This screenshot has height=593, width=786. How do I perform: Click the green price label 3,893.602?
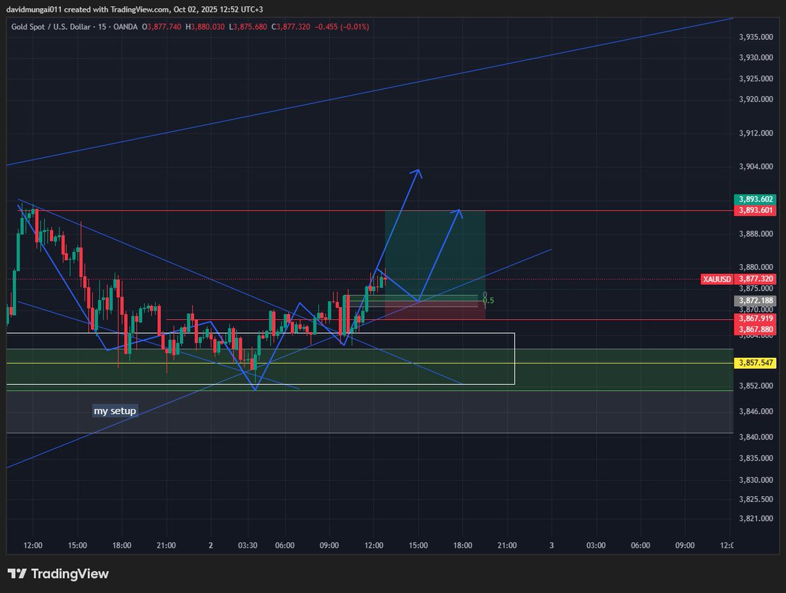[x=755, y=199]
